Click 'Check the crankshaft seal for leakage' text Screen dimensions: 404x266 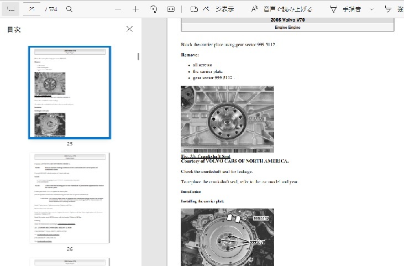click(x=217, y=171)
